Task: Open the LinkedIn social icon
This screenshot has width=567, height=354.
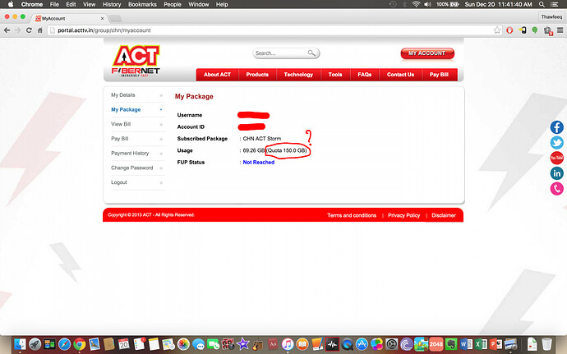Action: (557, 173)
